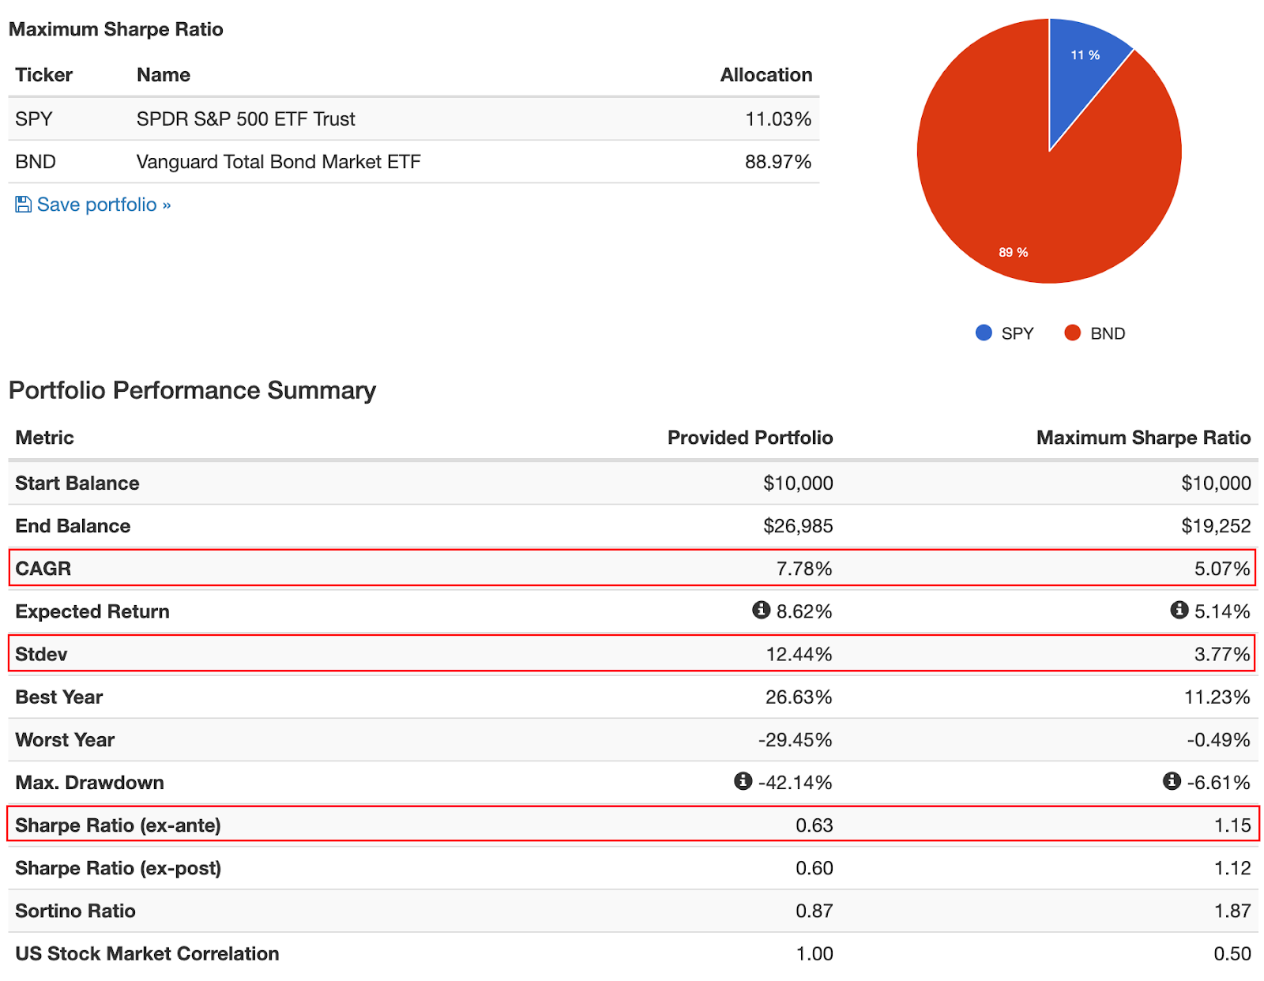1264x981 pixels.
Task: Click the BND legend label
Action: 1108,333
